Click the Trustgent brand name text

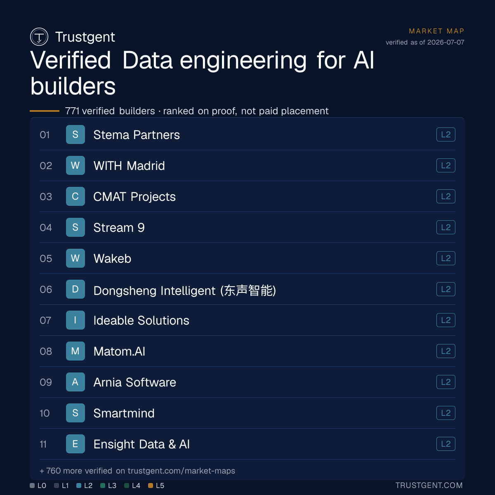(85, 37)
